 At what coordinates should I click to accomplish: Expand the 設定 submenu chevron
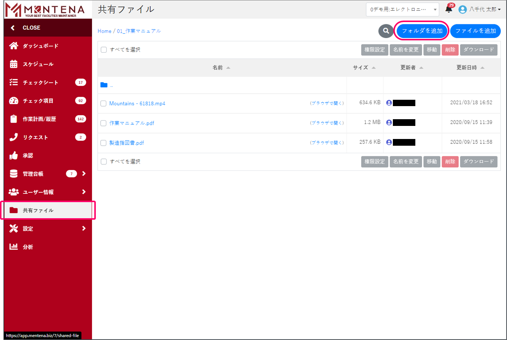coord(84,228)
